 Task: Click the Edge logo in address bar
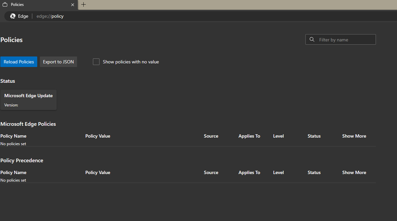[x=13, y=16]
